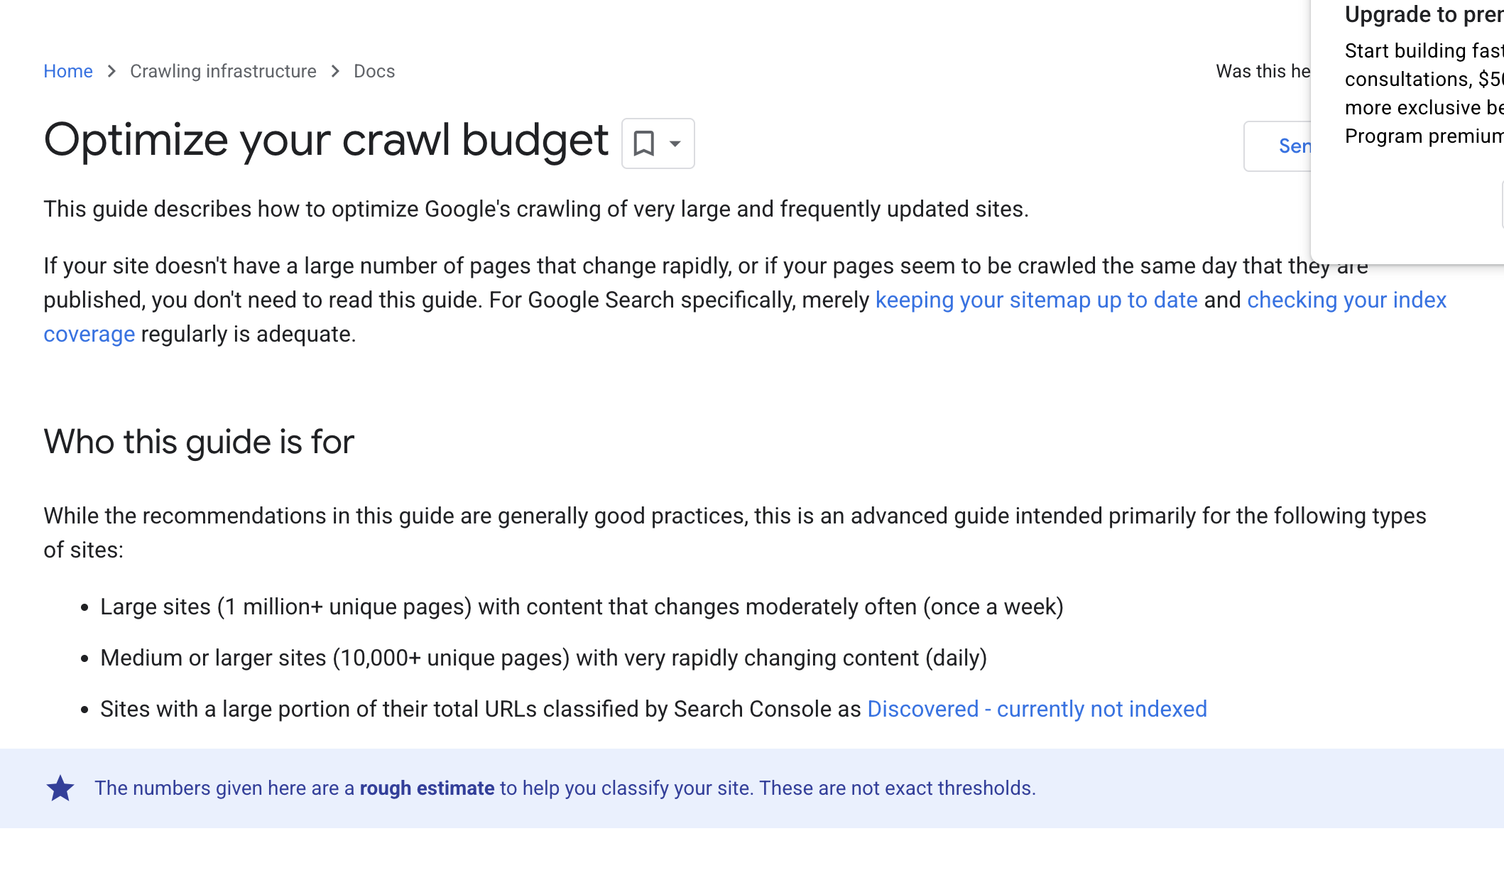Image resolution: width=1504 pixels, height=885 pixels.
Task: Click the chevron before Docs breadcrumb
Action: [x=335, y=71]
